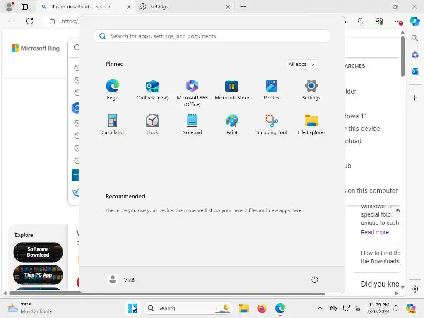The width and height of the screenshot is (424, 318).
Task: Open File Explorer from the taskbar
Action: tap(243, 308)
